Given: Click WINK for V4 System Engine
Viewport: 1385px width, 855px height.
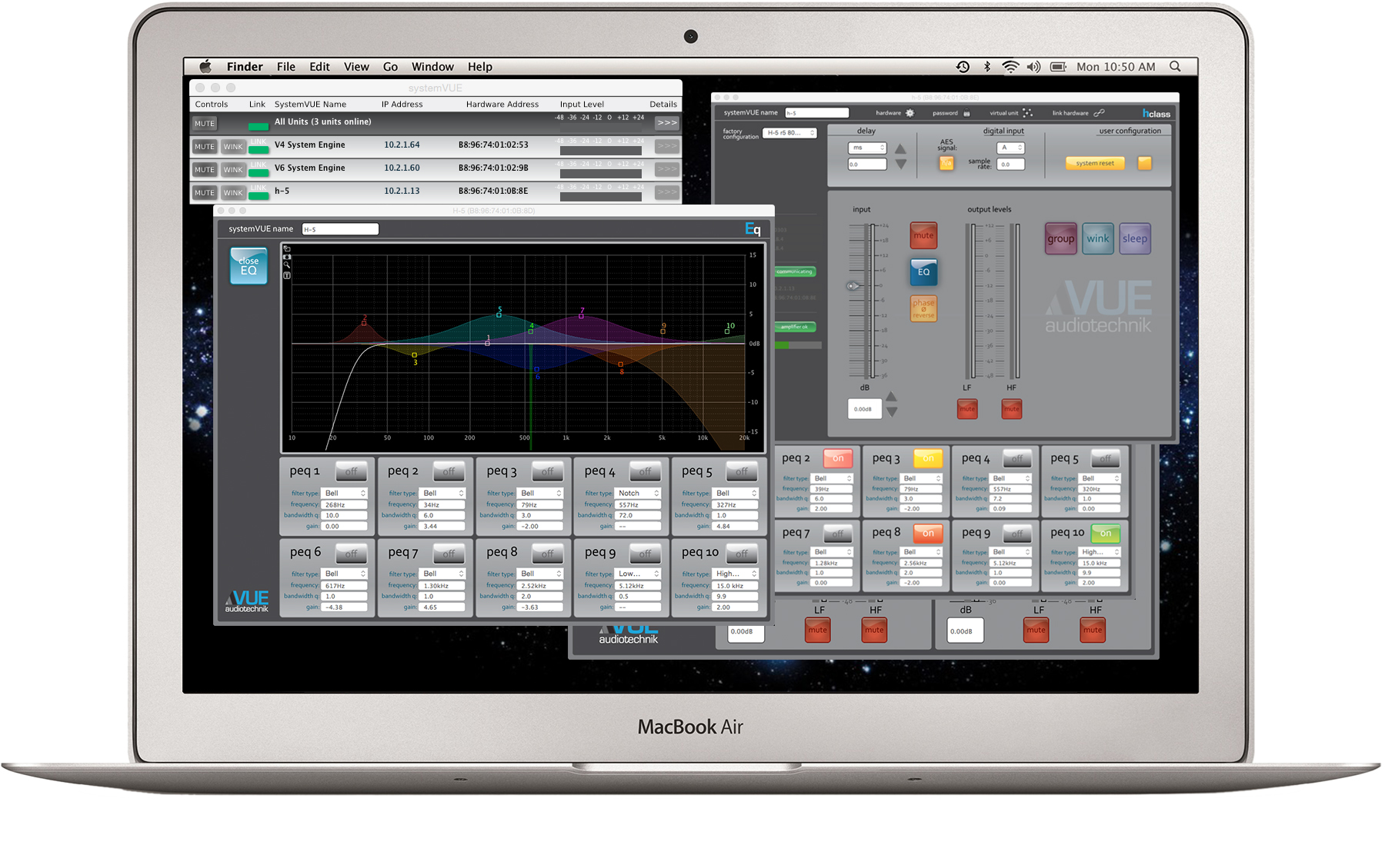Looking at the screenshot, I should [x=233, y=146].
